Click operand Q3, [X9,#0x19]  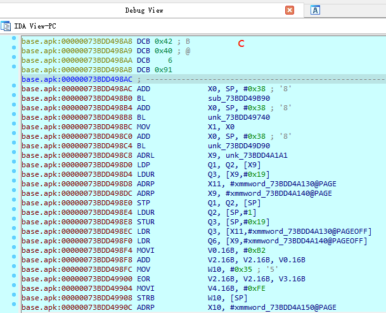(x=238, y=174)
